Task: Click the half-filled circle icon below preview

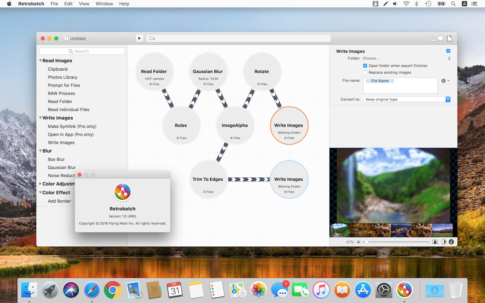Action: (x=444, y=242)
